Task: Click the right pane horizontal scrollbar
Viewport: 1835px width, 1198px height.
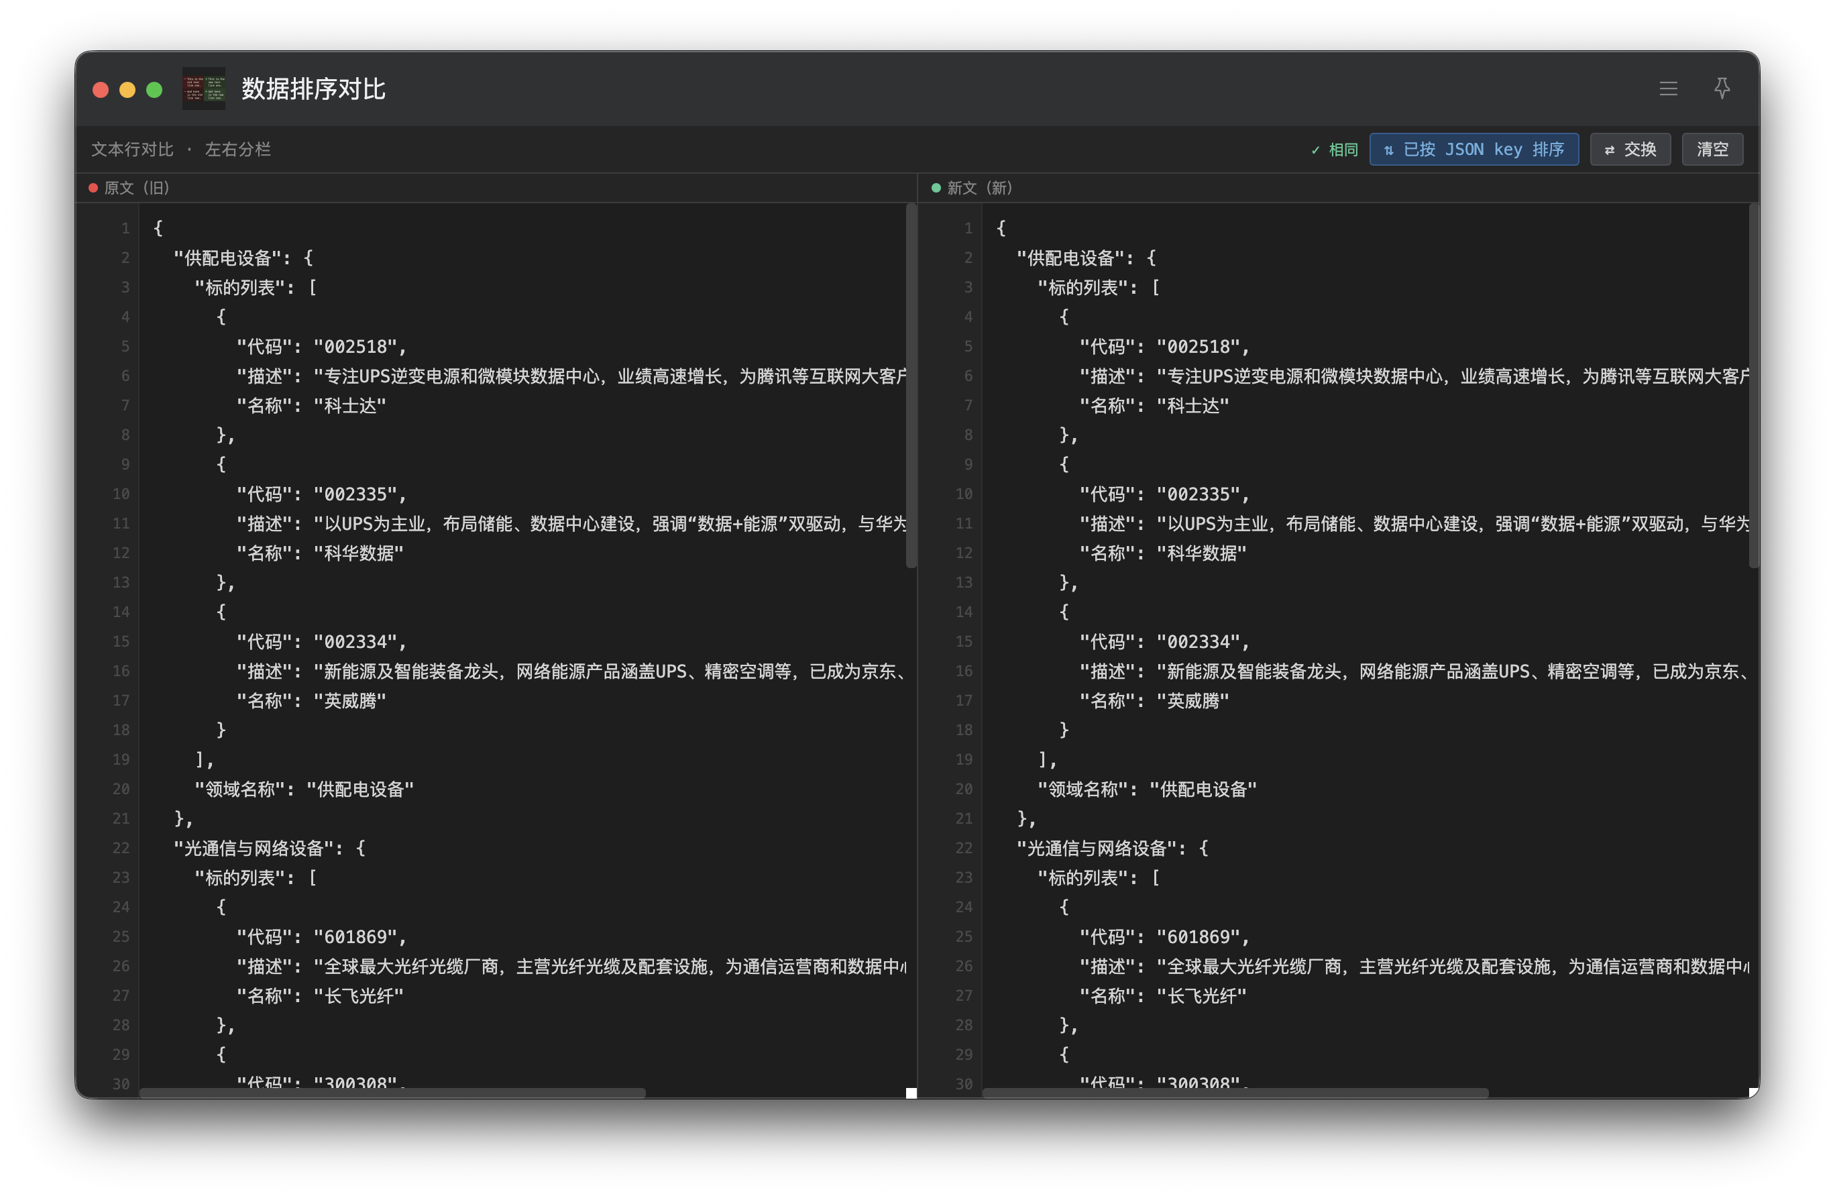Action: pos(1234,1093)
